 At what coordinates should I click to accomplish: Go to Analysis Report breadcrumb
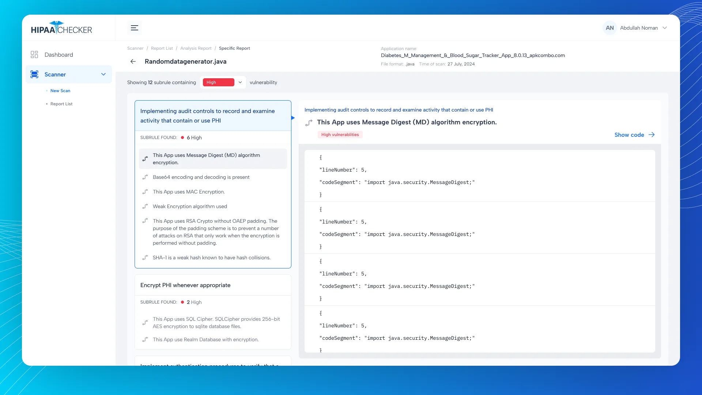tap(196, 48)
